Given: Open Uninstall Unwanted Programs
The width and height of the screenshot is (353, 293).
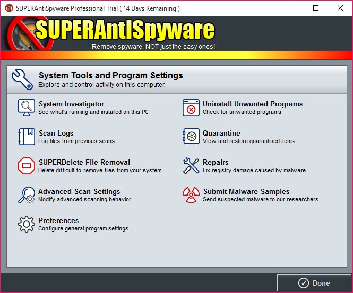Looking at the screenshot, I should pos(253,104).
